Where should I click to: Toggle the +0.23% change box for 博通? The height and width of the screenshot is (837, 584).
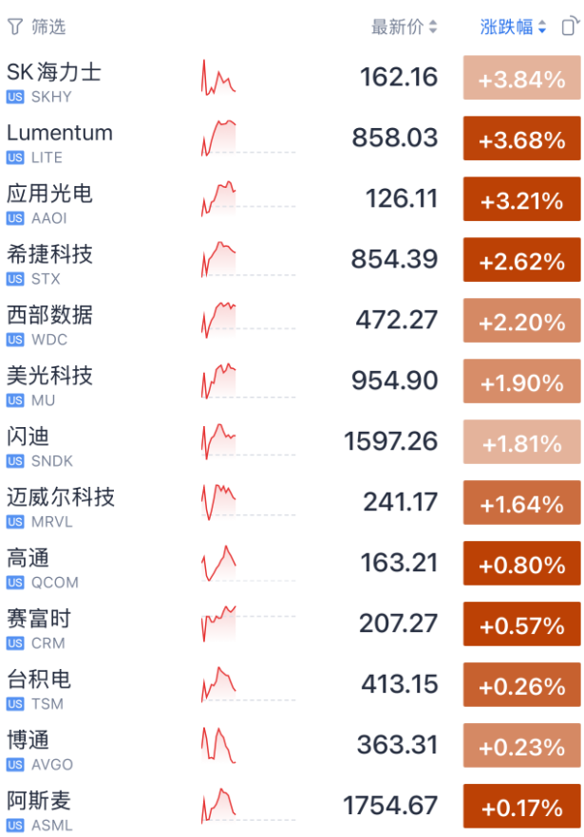click(x=521, y=745)
